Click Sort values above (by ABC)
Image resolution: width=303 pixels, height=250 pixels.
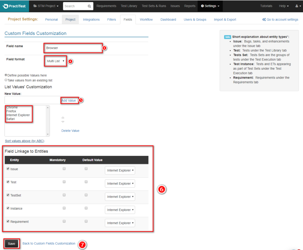[x=25, y=141]
